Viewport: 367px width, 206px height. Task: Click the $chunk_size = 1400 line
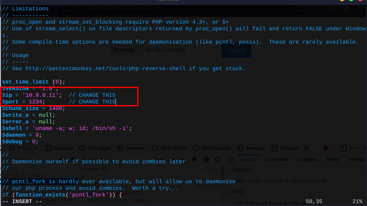click(x=33, y=108)
